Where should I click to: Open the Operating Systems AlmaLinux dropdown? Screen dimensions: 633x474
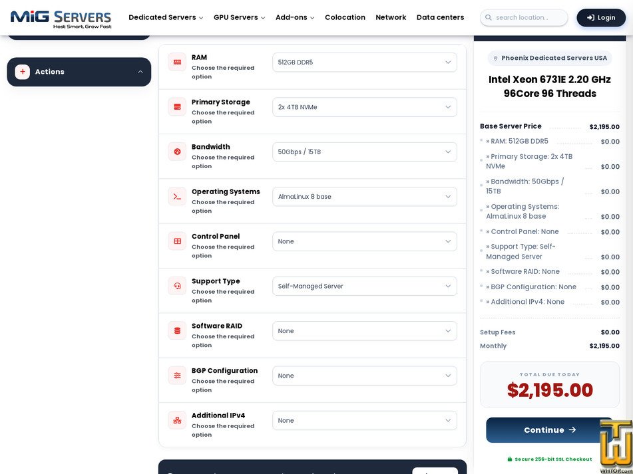[x=365, y=197]
